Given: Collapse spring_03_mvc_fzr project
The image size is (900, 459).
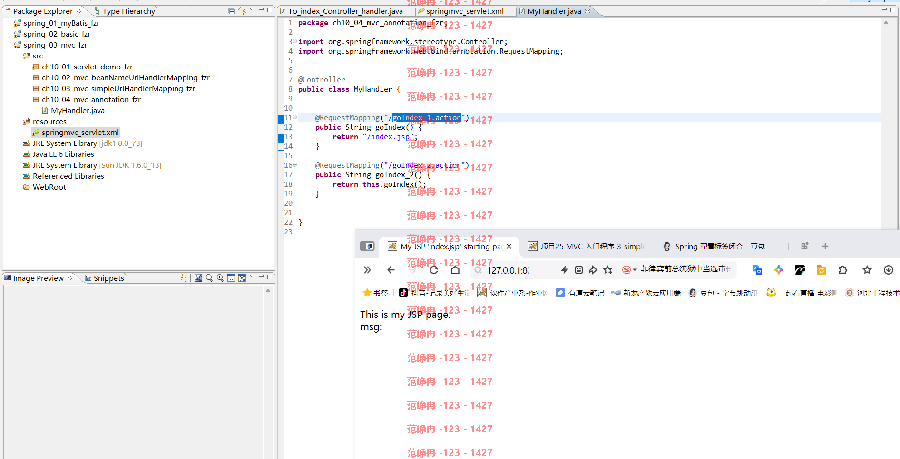Looking at the screenshot, I should (55, 45).
